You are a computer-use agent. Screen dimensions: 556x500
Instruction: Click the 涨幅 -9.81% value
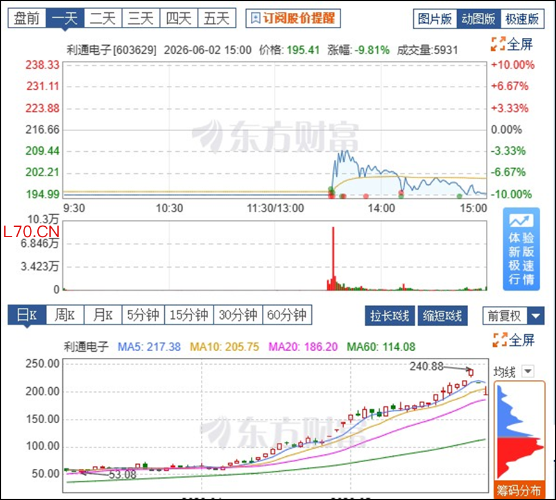point(372,50)
